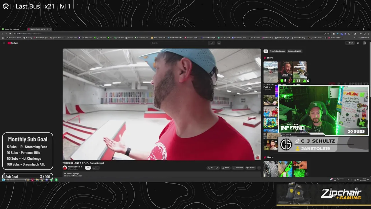Image resolution: width=371 pixels, height=209 pixels.
Task: Like the video with thumbs up
Action: coord(210,168)
